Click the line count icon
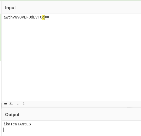Image resolution: width=141 pixels, height=136 pixels. [x=19, y=104]
